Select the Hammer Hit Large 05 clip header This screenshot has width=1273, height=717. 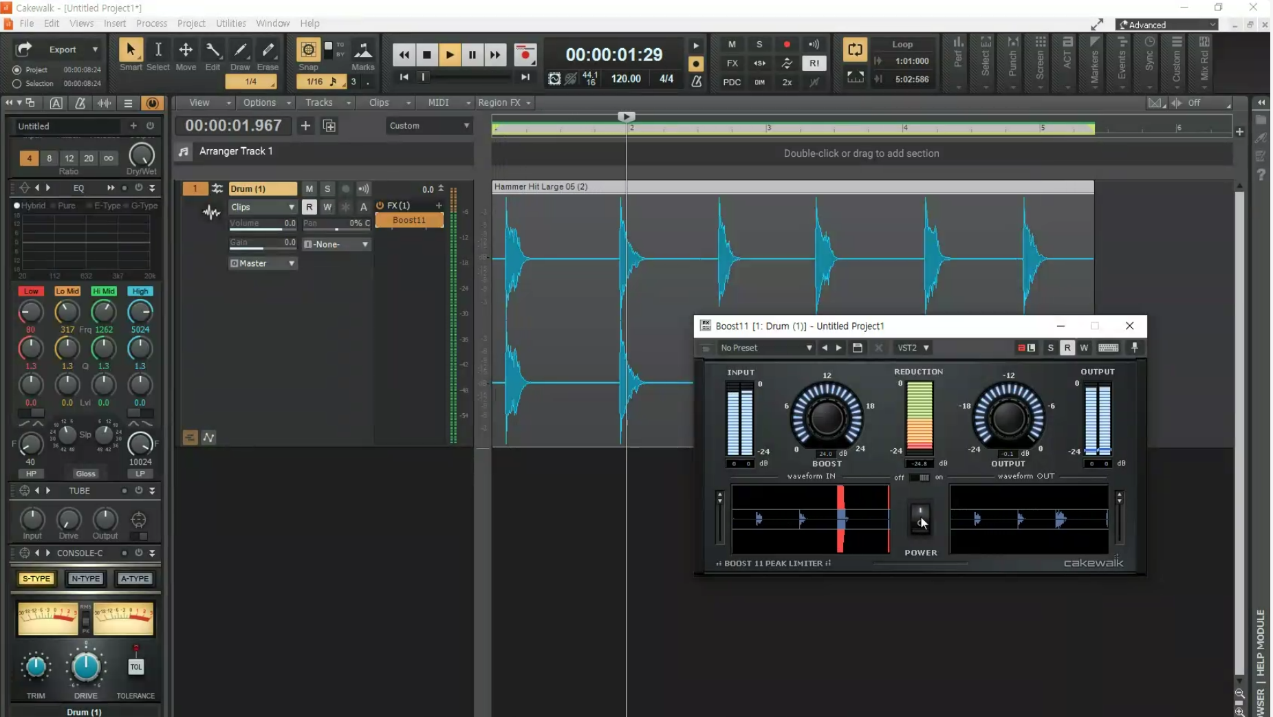tap(792, 187)
